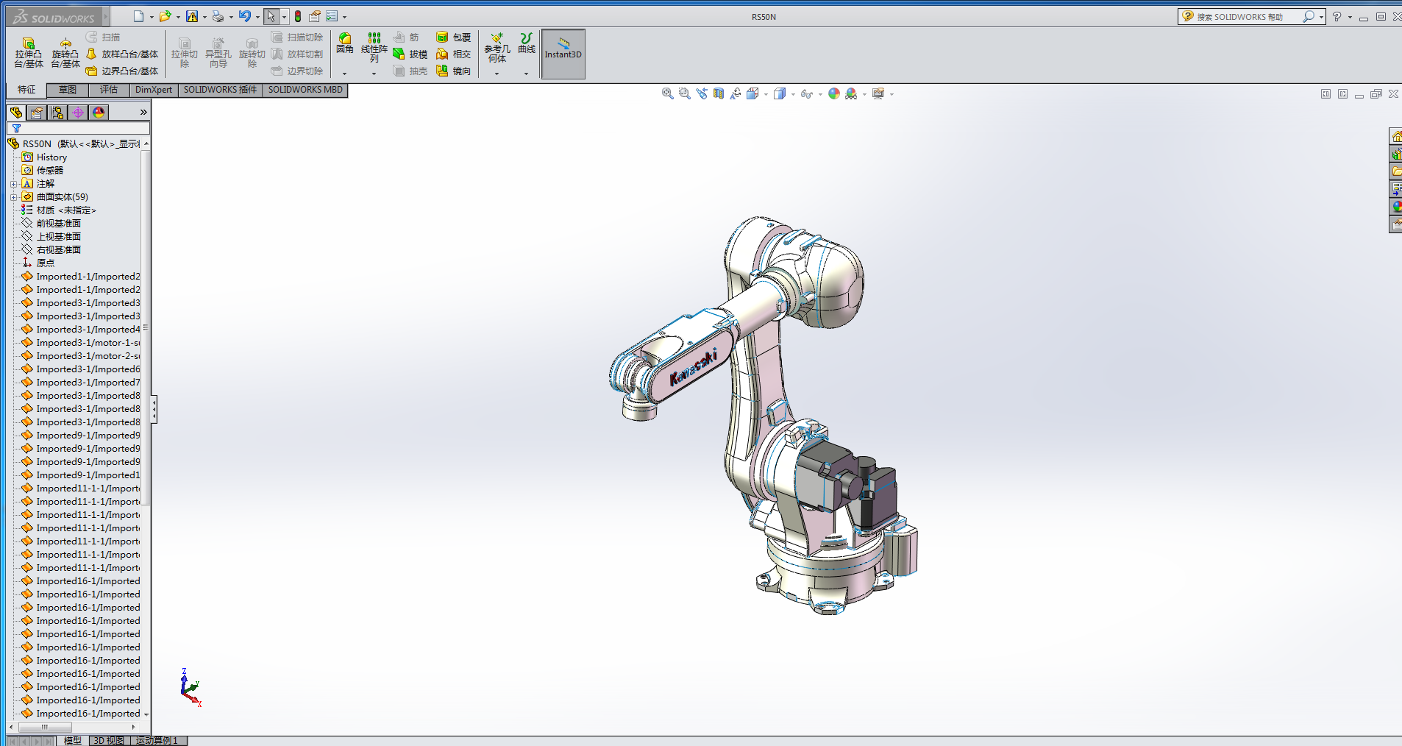Open the 参考几何体 dropdown arrow
Image resolution: width=1402 pixels, height=746 pixels.
[x=497, y=74]
